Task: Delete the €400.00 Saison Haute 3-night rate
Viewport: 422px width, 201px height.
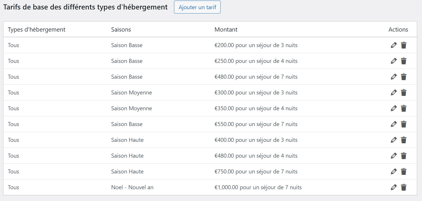Action: (404, 140)
